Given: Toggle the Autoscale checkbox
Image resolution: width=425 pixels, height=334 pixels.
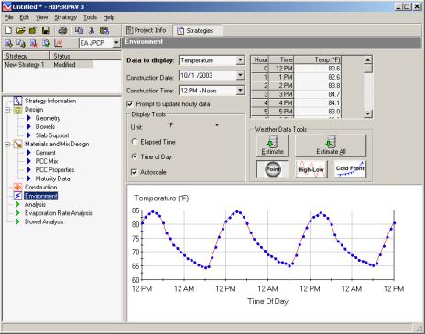Looking at the screenshot, I should point(134,172).
